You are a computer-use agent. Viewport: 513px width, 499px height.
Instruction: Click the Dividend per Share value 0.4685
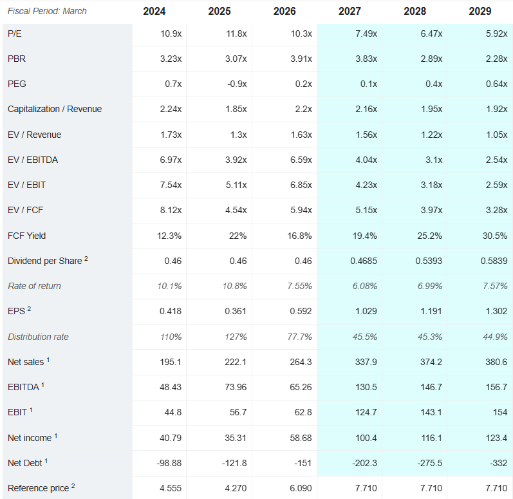[x=364, y=261]
